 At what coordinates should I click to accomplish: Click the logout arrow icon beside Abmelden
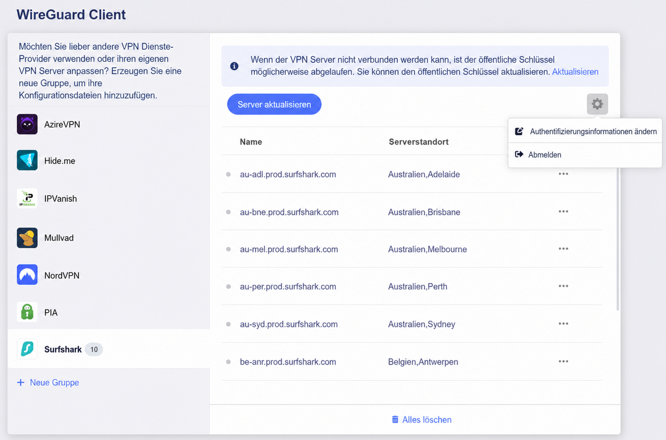point(519,155)
